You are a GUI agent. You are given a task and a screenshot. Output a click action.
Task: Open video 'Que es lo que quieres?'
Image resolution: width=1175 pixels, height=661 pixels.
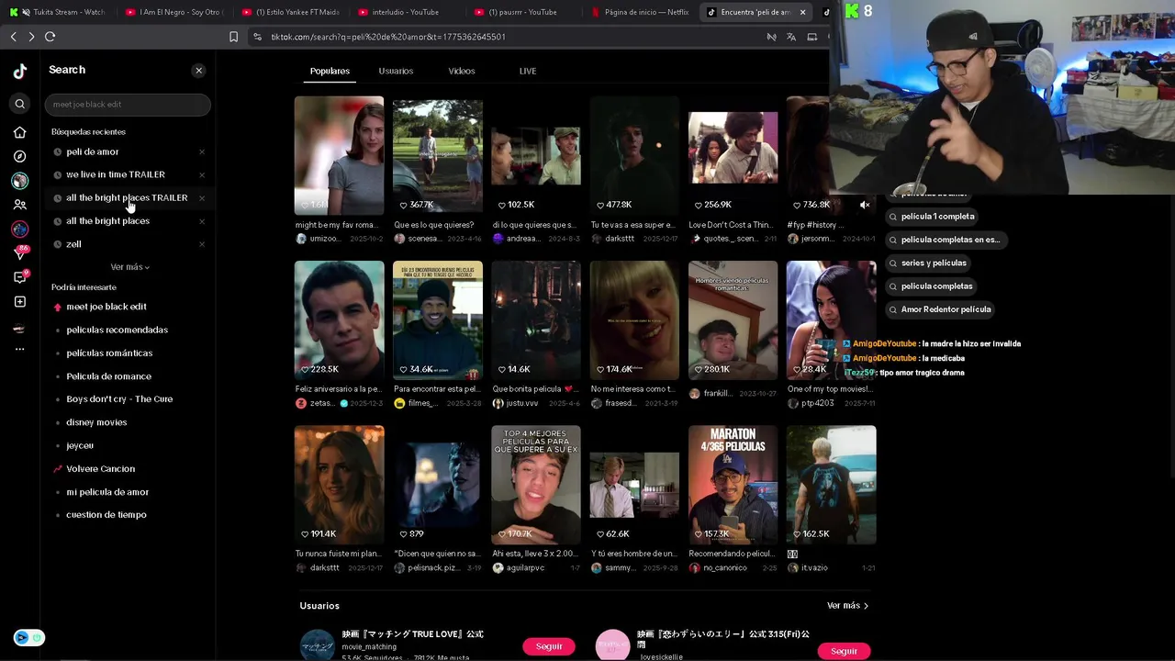[438, 155]
